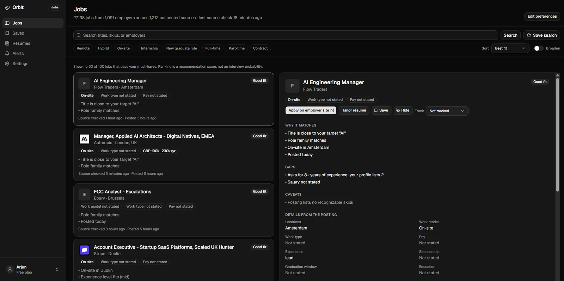
Task: Click the F logo in job detail panel
Action: (292, 86)
